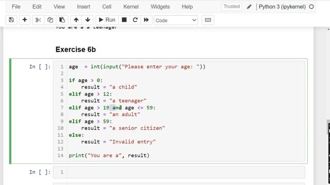
Task: Insert a cell below with the plus icon
Action: (x=25, y=20)
